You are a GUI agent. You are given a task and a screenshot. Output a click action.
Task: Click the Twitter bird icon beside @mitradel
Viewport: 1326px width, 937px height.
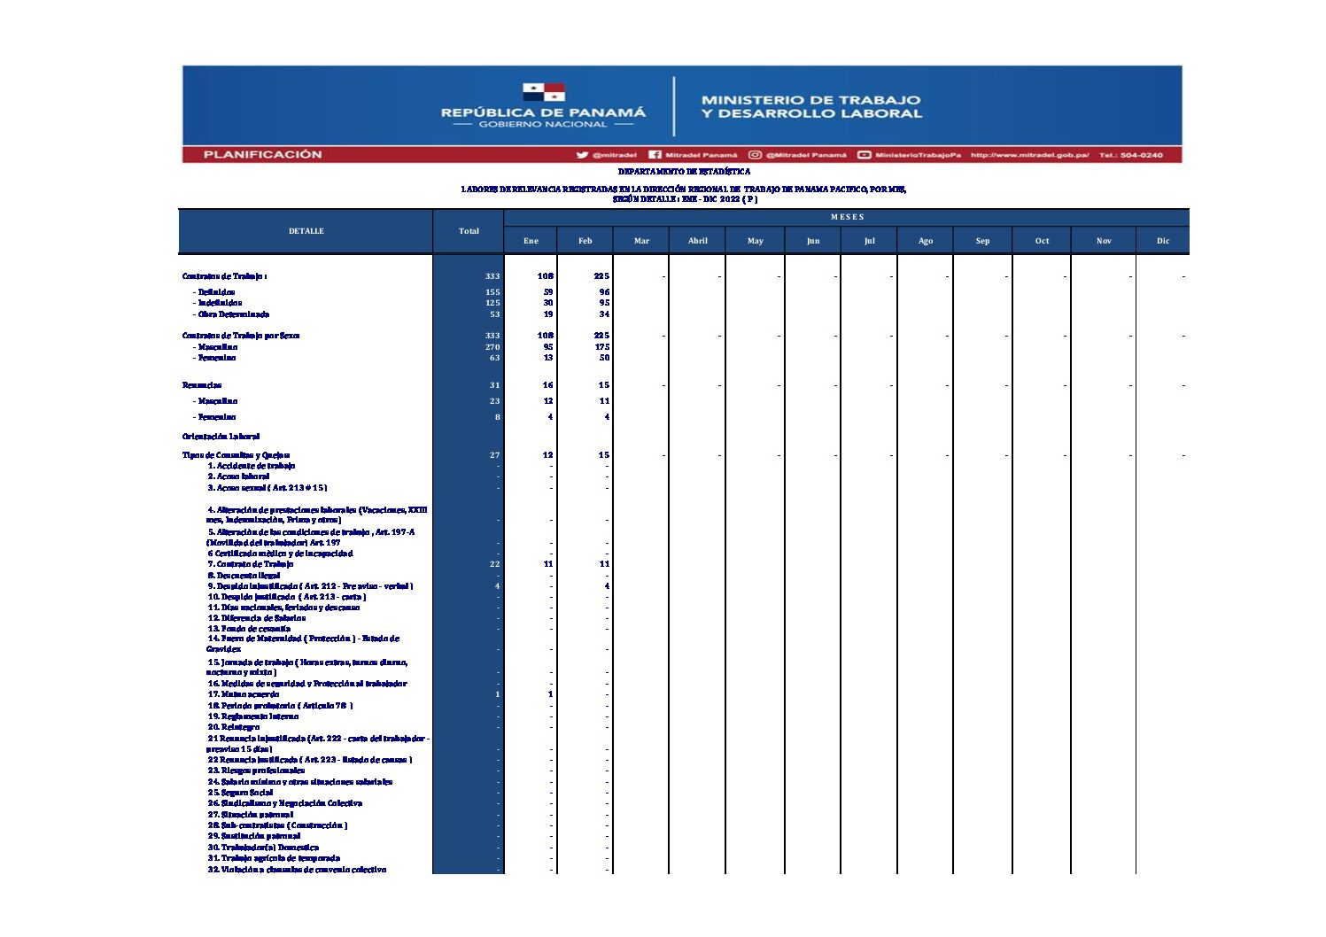click(582, 155)
